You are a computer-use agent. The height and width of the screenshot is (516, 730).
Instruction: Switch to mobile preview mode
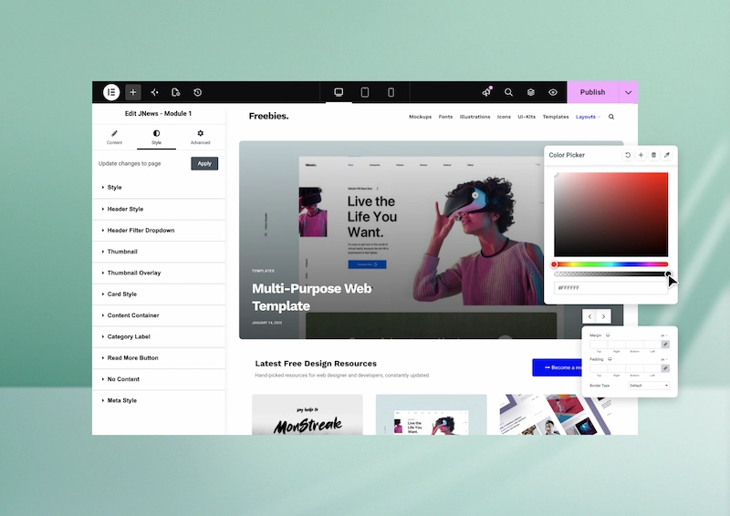coord(391,92)
